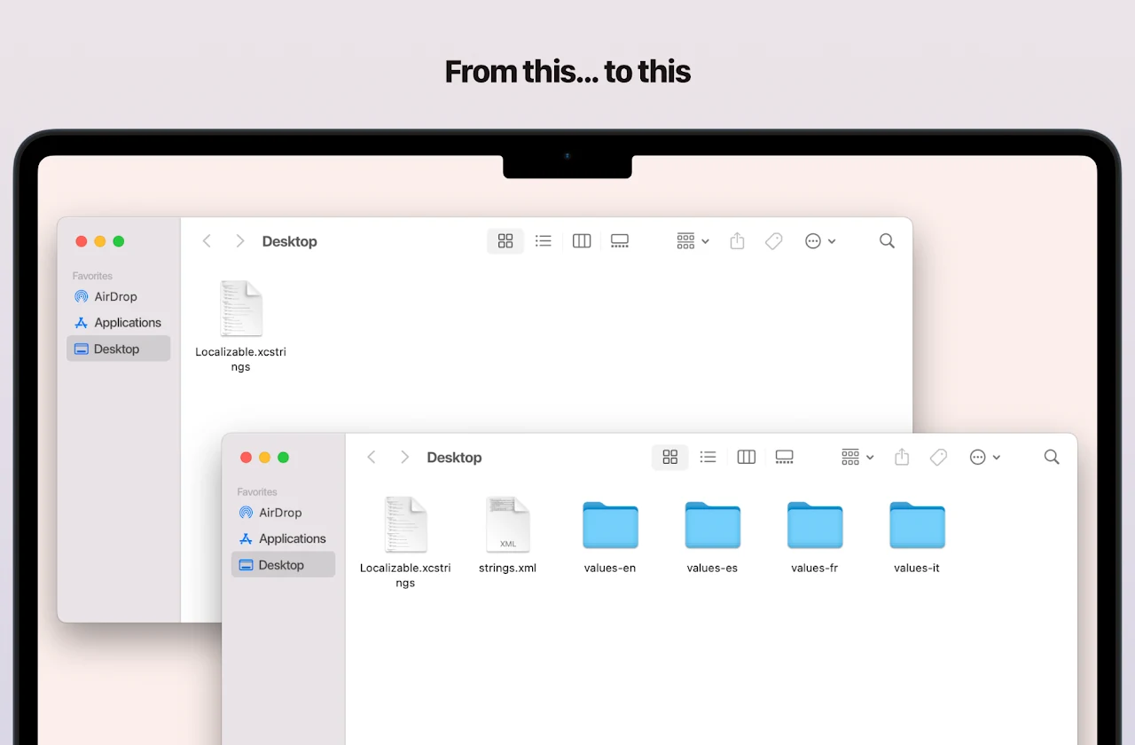This screenshot has height=745, width=1135.
Task: Open More actions menu in back window
Action: (x=820, y=241)
